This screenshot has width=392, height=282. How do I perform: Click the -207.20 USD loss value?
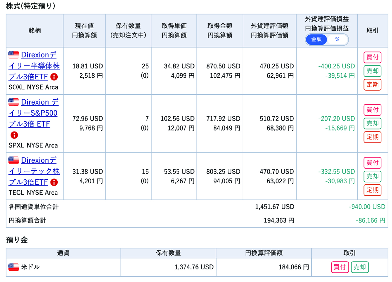click(x=337, y=119)
